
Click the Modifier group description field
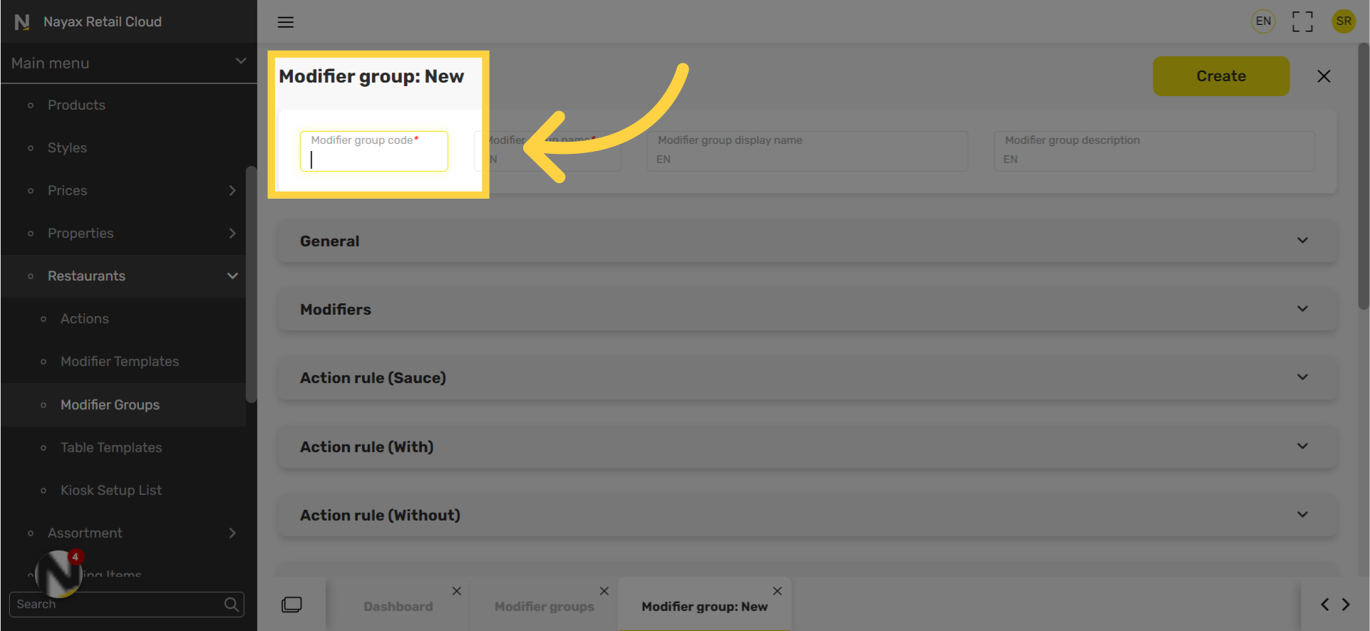pyautogui.click(x=1154, y=151)
